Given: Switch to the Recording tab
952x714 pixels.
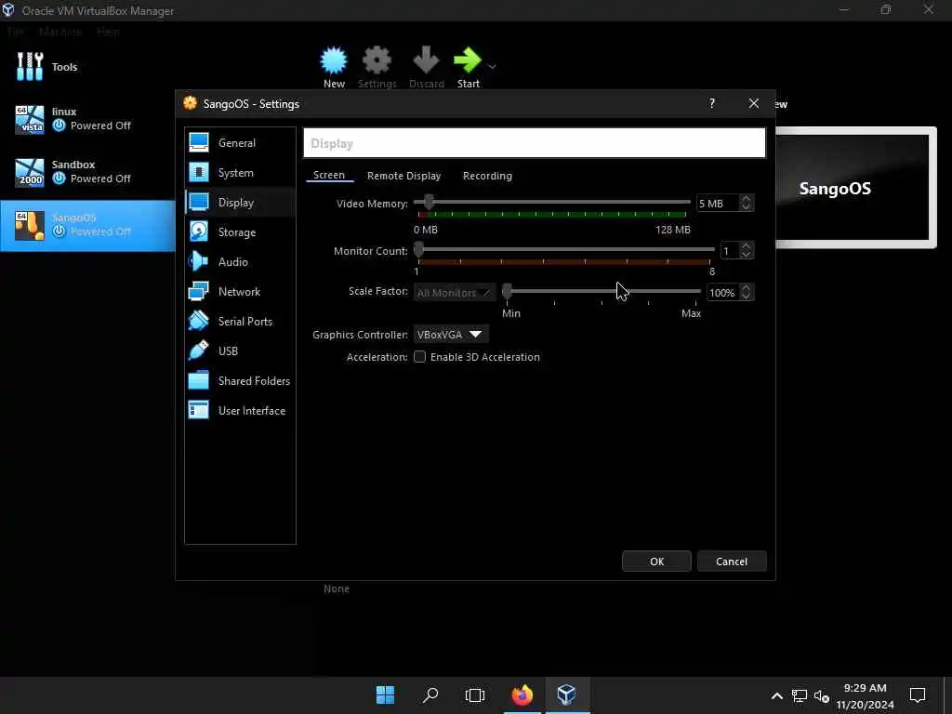Looking at the screenshot, I should 487,176.
